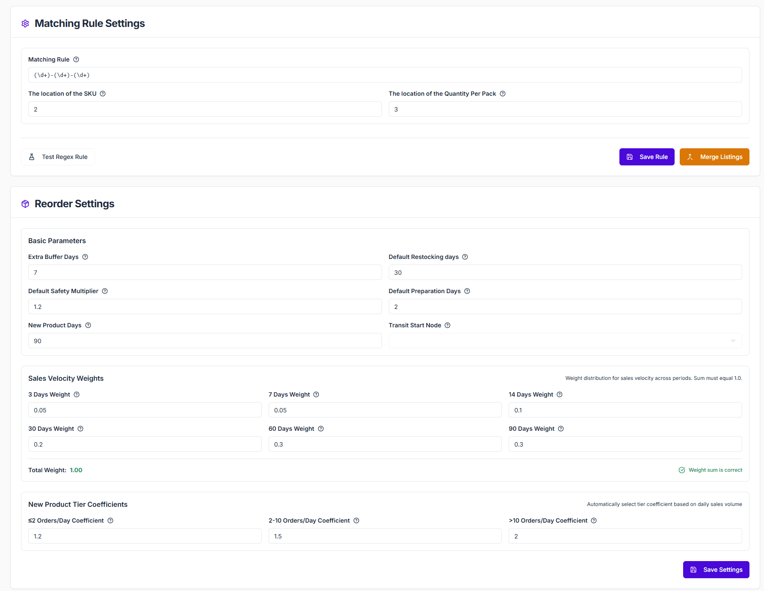Open the tooltip for Extra Buffer Days
Image resolution: width=764 pixels, height=591 pixels.
[x=85, y=257]
